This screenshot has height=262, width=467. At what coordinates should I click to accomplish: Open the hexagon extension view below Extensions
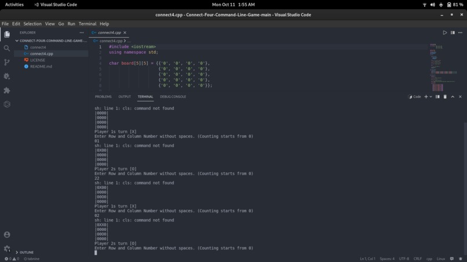7,104
